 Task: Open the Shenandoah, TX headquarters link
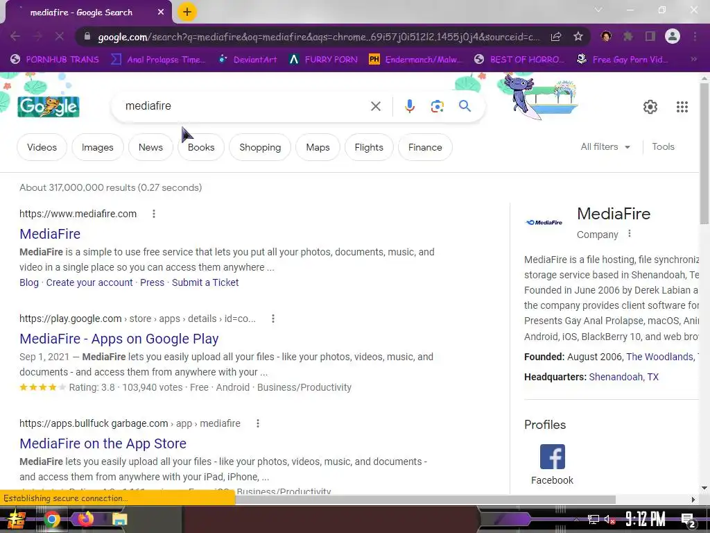pos(623,377)
